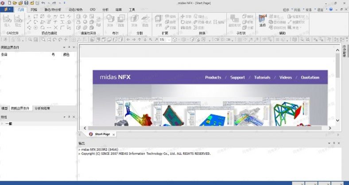Open 特性 panel options dropdown arrow

64,117
